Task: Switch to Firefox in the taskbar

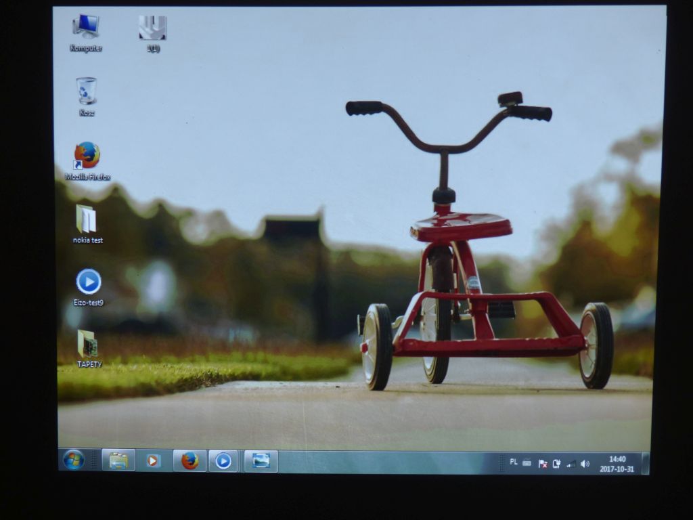Action: (x=189, y=460)
